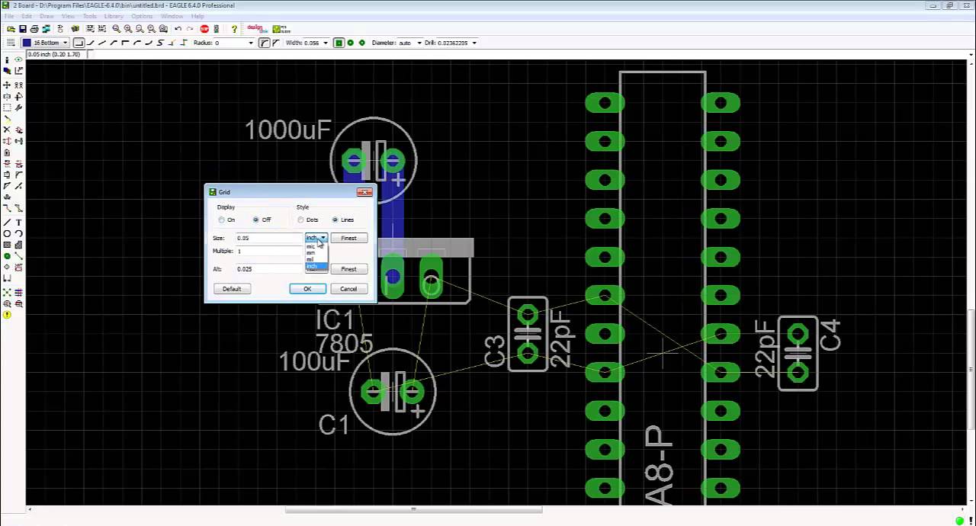
Task: Select the Wire line drawing tool
Action: [7, 222]
